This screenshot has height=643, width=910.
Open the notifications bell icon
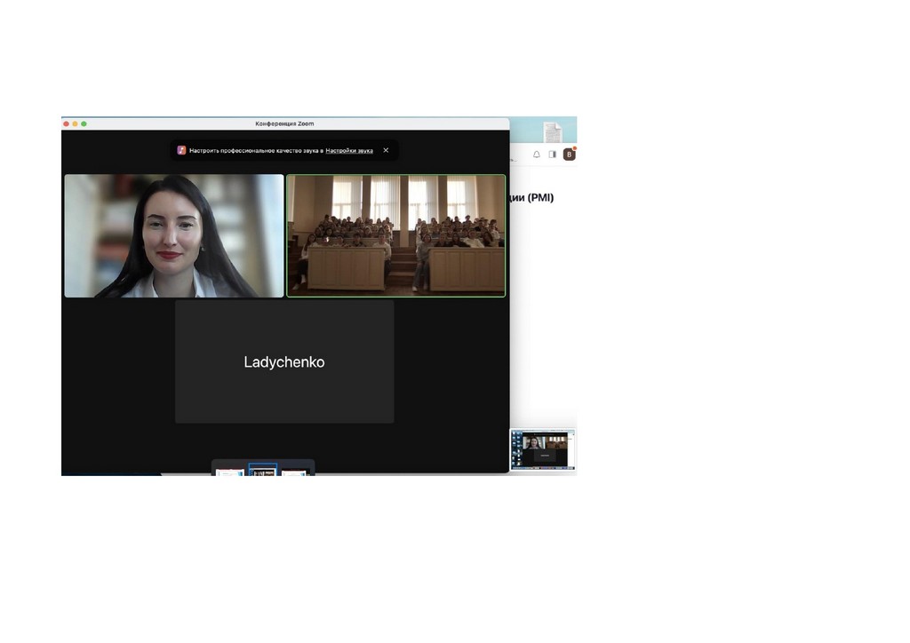537,155
